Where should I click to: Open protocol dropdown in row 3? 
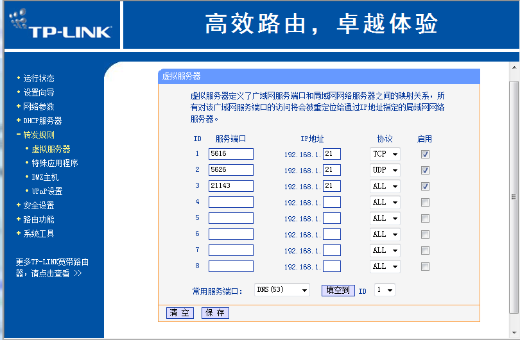point(385,186)
